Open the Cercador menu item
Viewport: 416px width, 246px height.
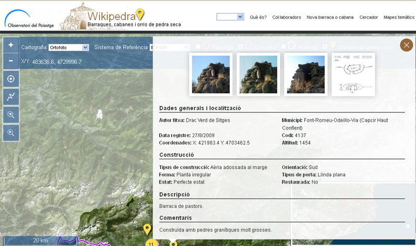pos(368,17)
